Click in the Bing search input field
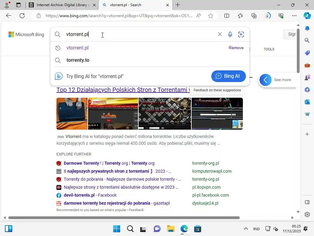This screenshot has height=236, width=314. coord(140,34)
